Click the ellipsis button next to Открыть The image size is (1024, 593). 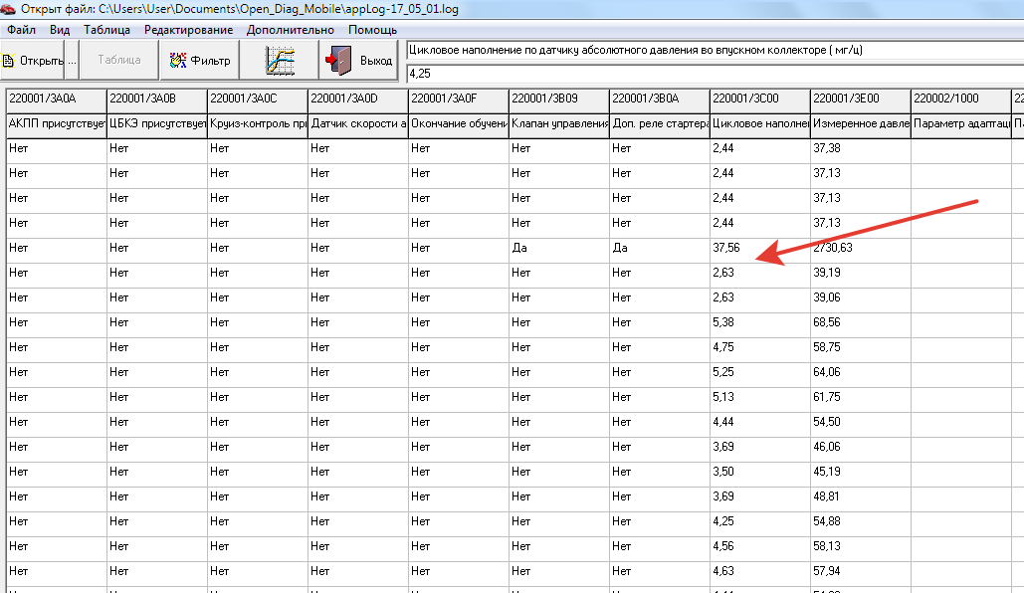point(72,61)
